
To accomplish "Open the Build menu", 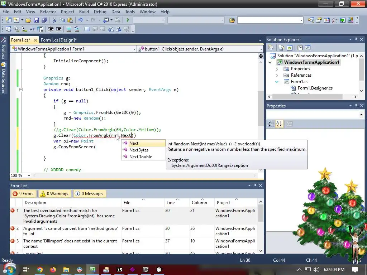I will [84, 12].
